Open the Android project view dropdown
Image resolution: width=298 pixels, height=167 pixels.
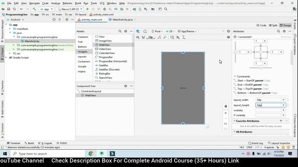tap(15, 19)
